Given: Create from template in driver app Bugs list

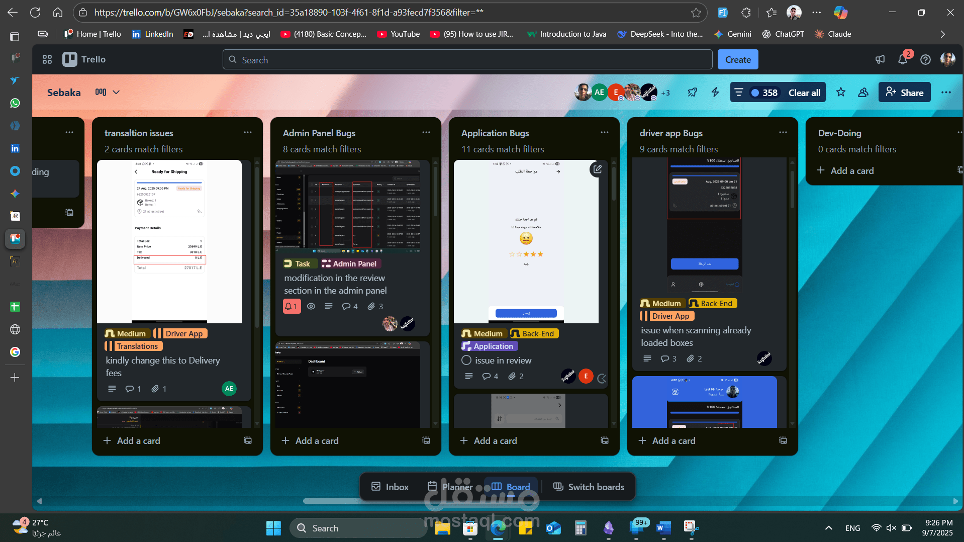Looking at the screenshot, I should [x=783, y=440].
